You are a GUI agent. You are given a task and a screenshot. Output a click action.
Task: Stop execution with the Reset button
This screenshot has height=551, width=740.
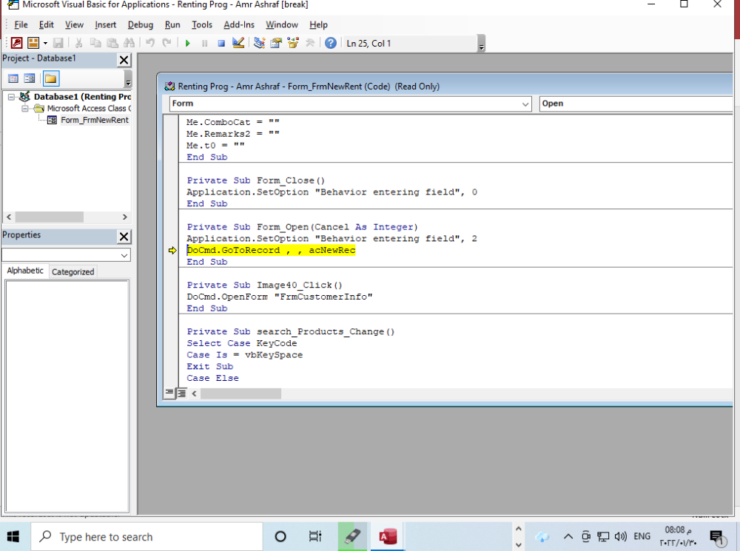point(221,44)
